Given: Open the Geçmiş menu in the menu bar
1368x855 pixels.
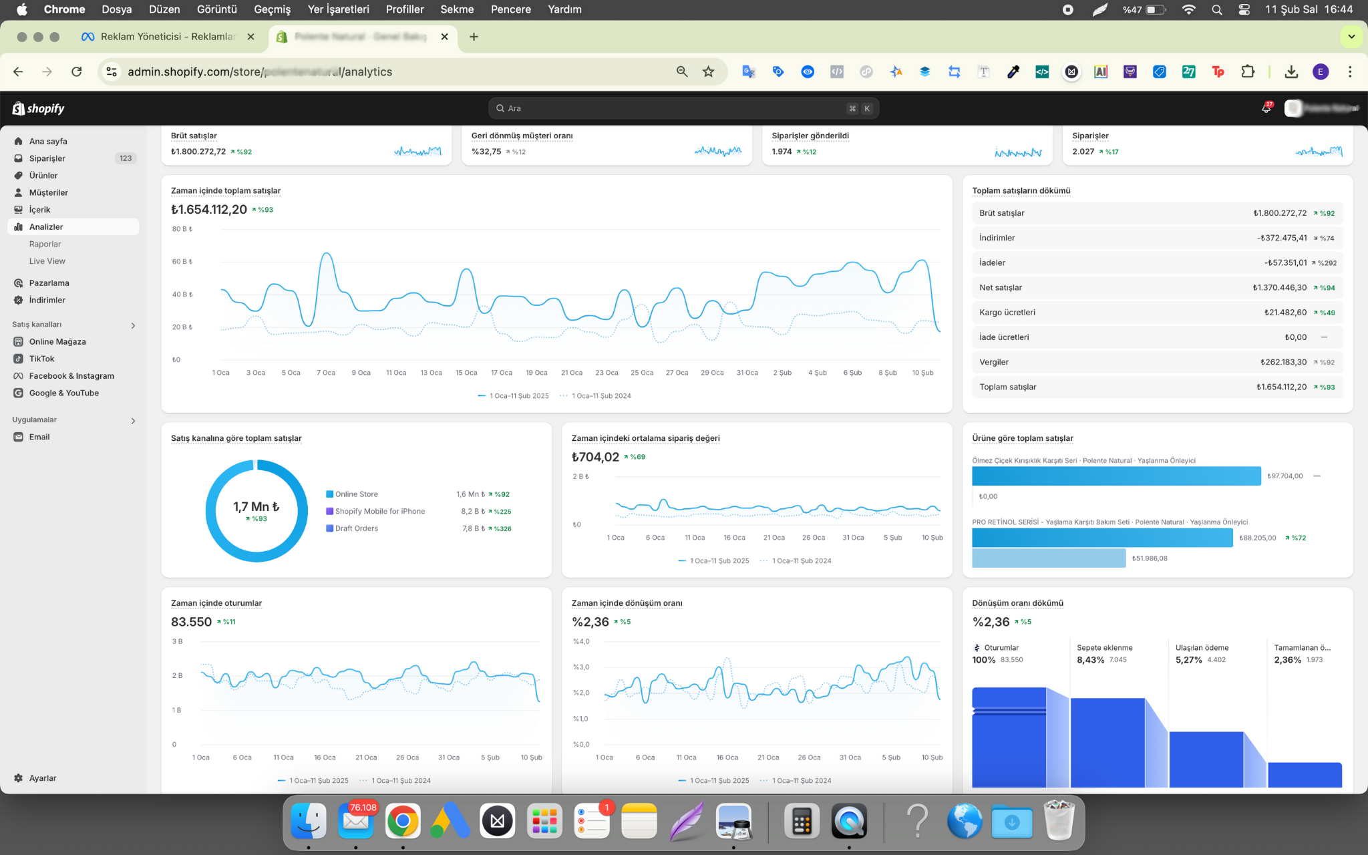Looking at the screenshot, I should [272, 9].
